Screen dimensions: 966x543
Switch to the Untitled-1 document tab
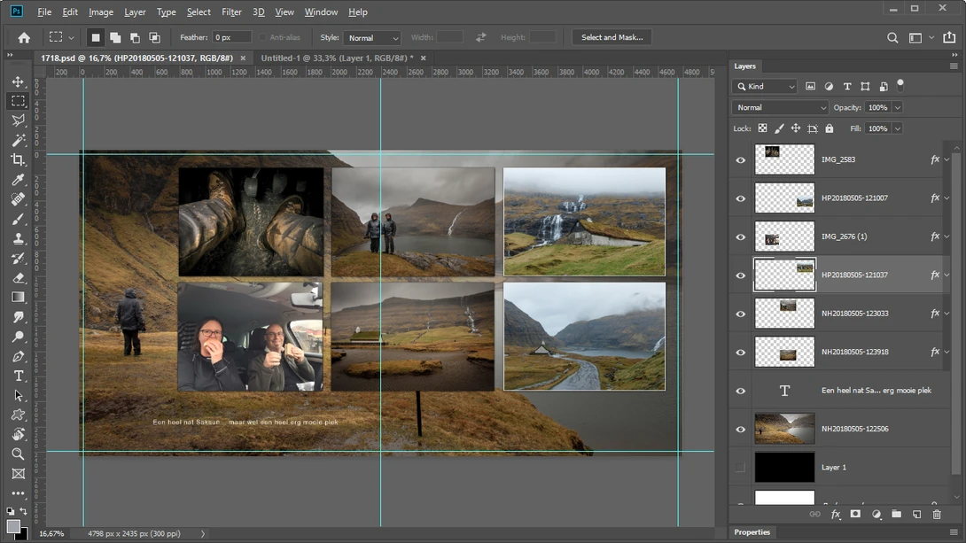(x=337, y=58)
